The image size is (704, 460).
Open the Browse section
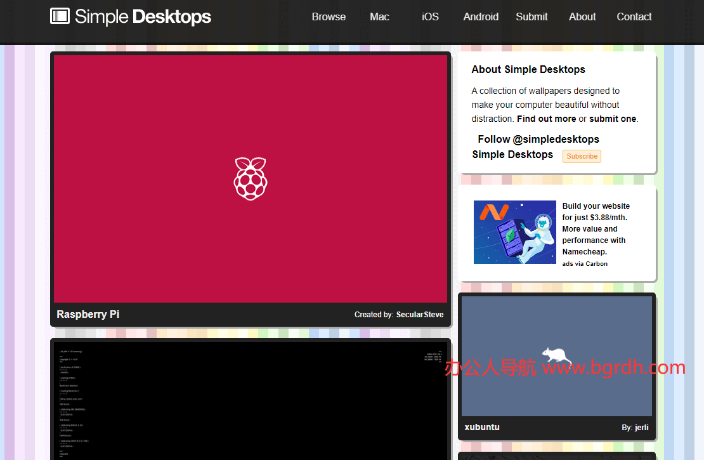329,17
